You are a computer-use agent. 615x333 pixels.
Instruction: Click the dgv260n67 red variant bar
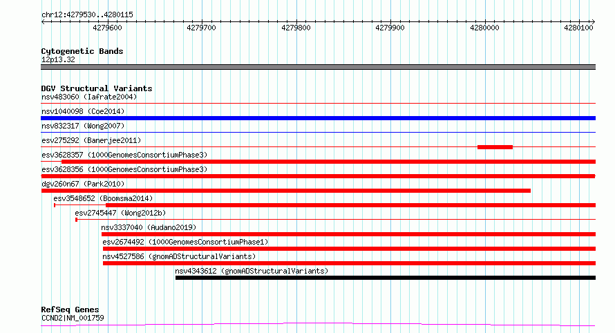click(286, 191)
